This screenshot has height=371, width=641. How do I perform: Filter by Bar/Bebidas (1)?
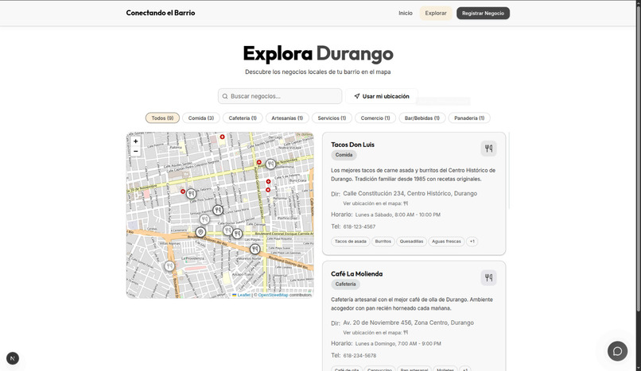click(422, 118)
